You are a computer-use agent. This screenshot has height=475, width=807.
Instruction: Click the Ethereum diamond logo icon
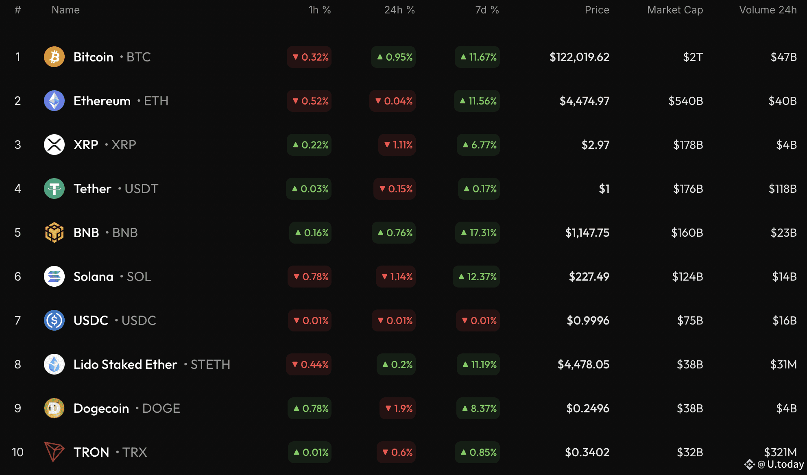tap(54, 101)
